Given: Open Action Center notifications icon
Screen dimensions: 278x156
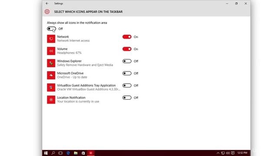Looking at the screenshot, I should (233, 153).
